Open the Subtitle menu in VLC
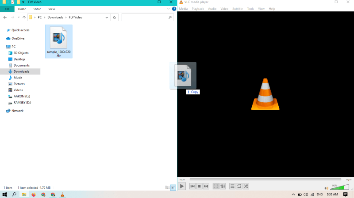354x198 pixels. coord(238,9)
